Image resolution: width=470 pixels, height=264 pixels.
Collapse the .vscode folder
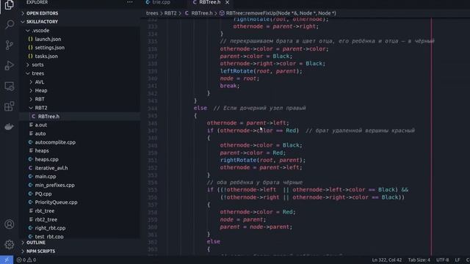click(x=40, y=31)
